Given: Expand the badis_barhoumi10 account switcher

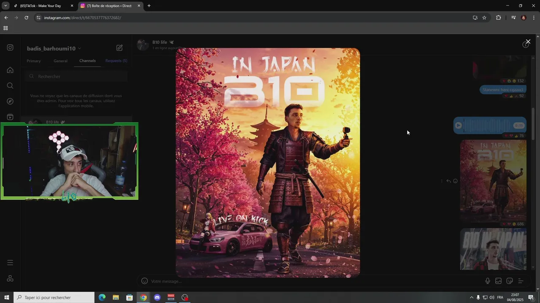Looking at the screenshot, I should [54, 48].
